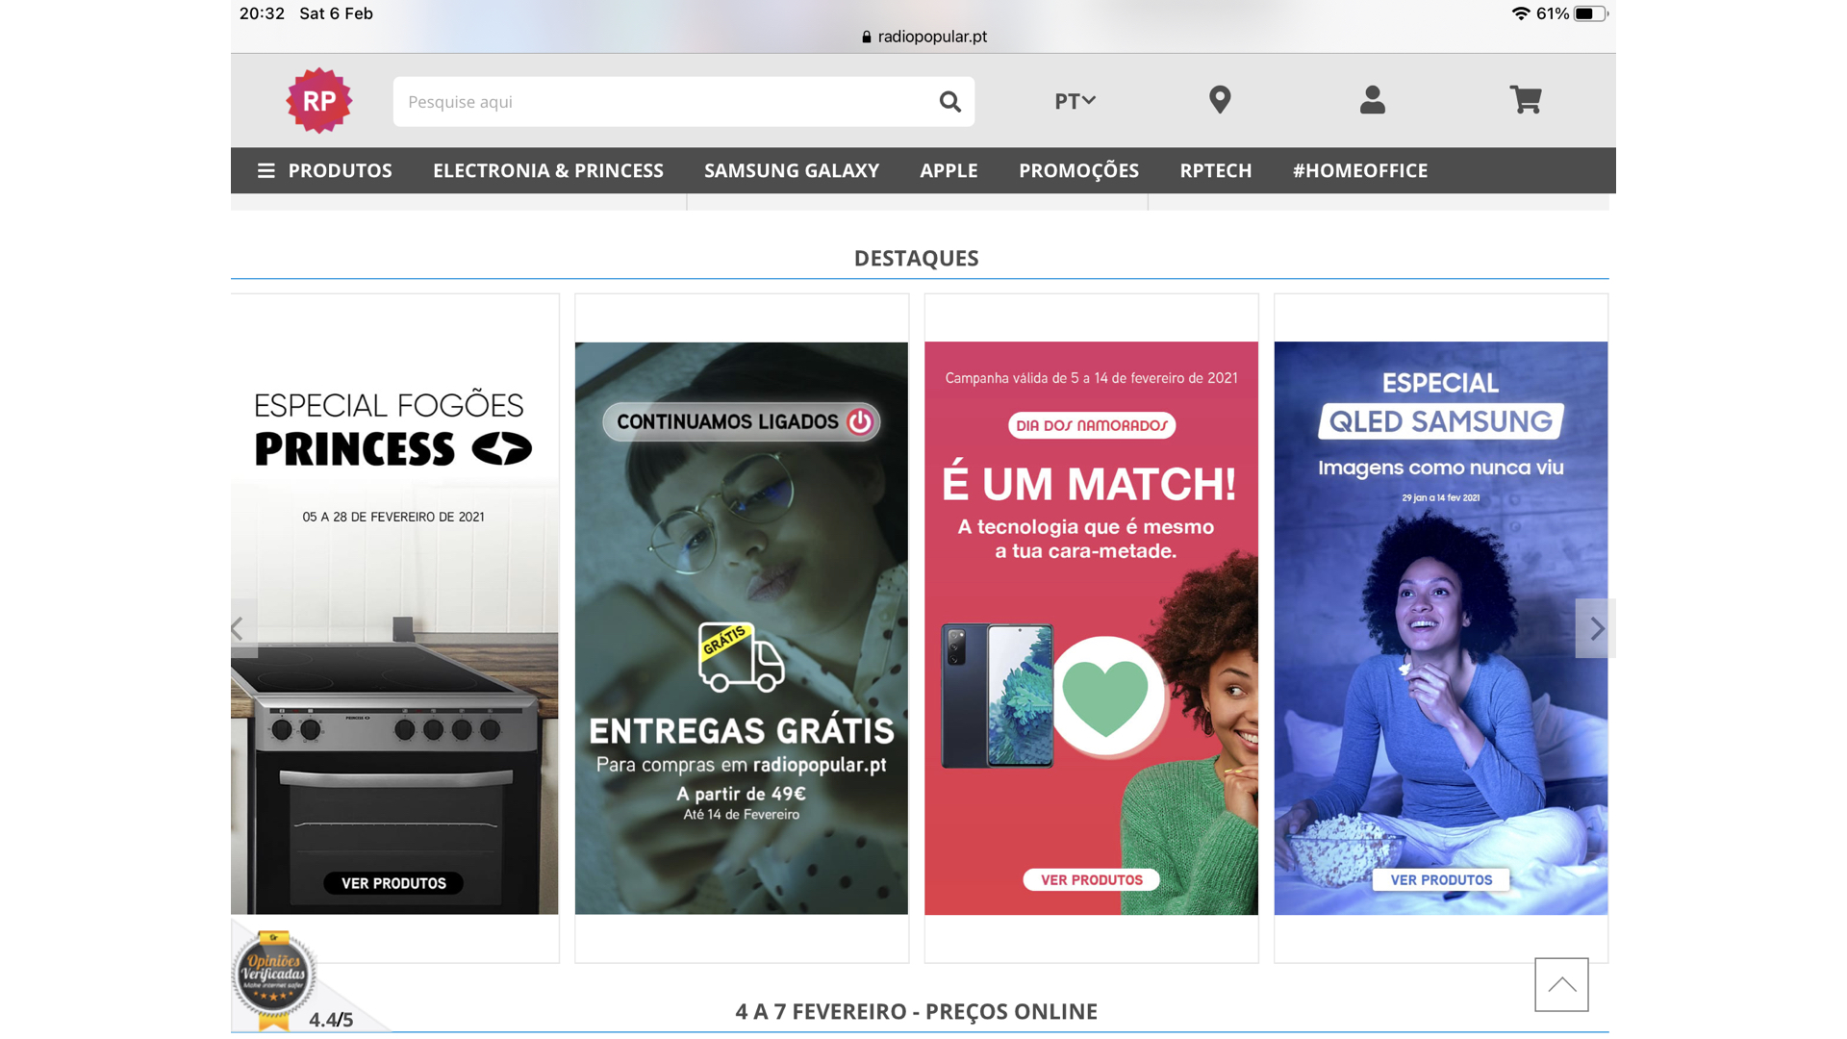
Task: Open the #HomeOffice menu item
Action: click(1360, 170)
